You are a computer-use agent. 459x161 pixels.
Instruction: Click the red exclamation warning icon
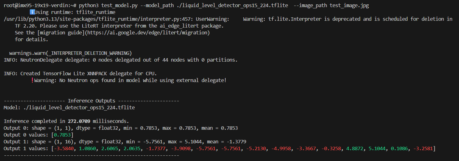(x=32, y=80)
